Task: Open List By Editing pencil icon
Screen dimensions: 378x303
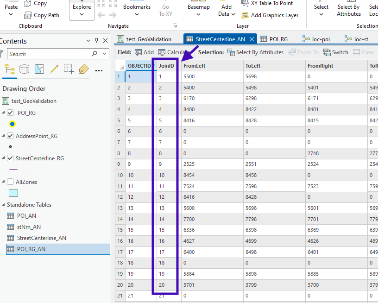Action: (x=54, y=69)
